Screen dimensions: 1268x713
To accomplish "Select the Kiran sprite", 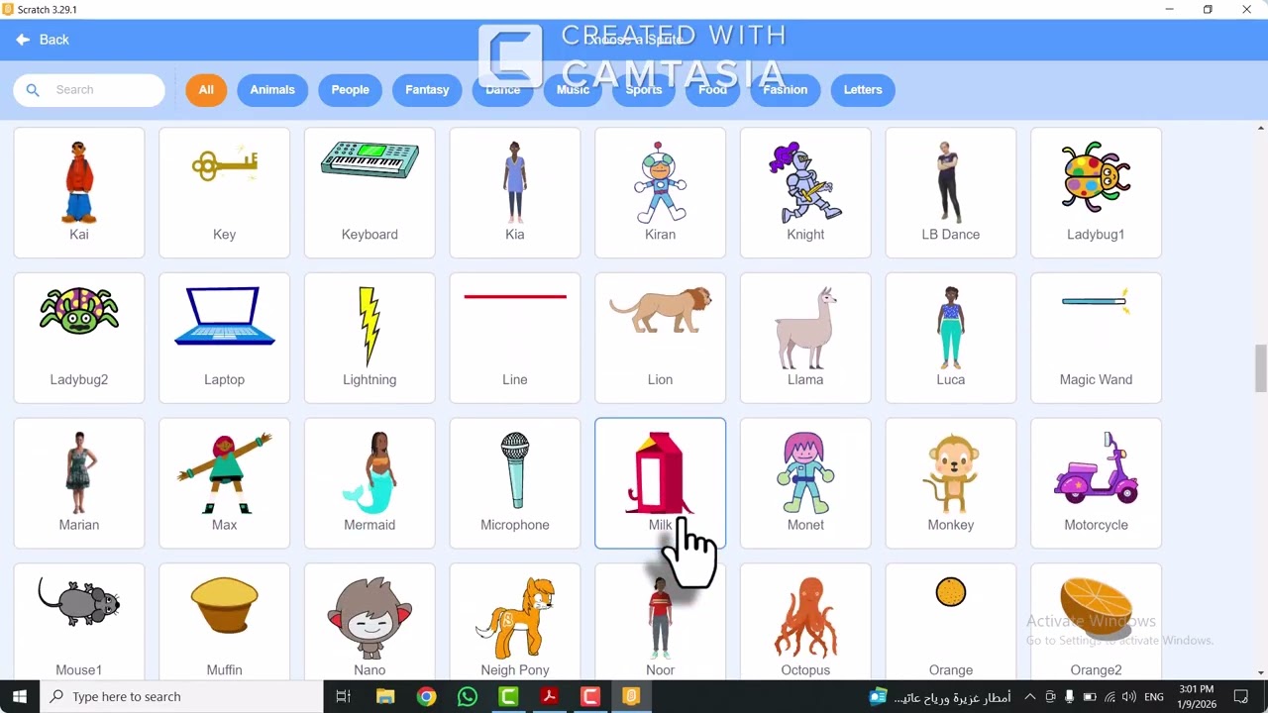I will [x=660, y=192].
